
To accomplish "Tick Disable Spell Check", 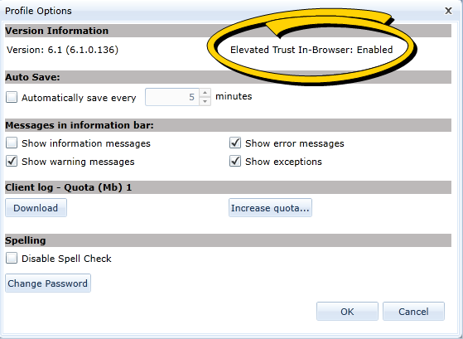I will [12, 258].
